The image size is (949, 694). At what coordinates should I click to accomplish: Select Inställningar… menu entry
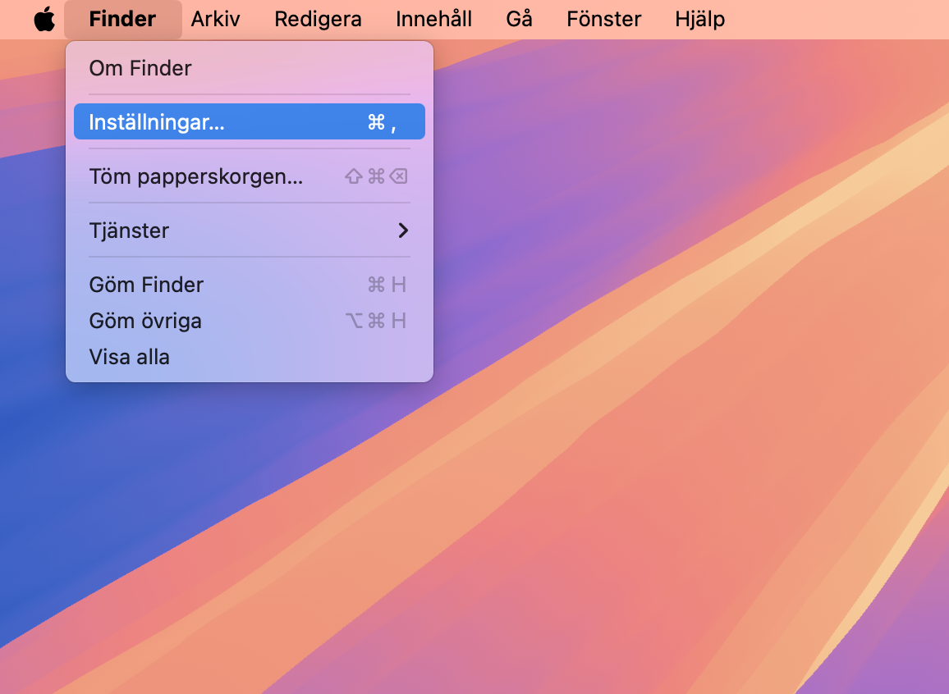(x=250, y=121)
